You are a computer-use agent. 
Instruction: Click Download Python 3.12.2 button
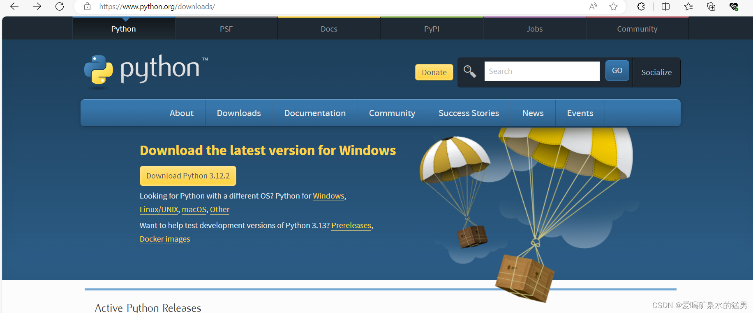coord(188,176)
